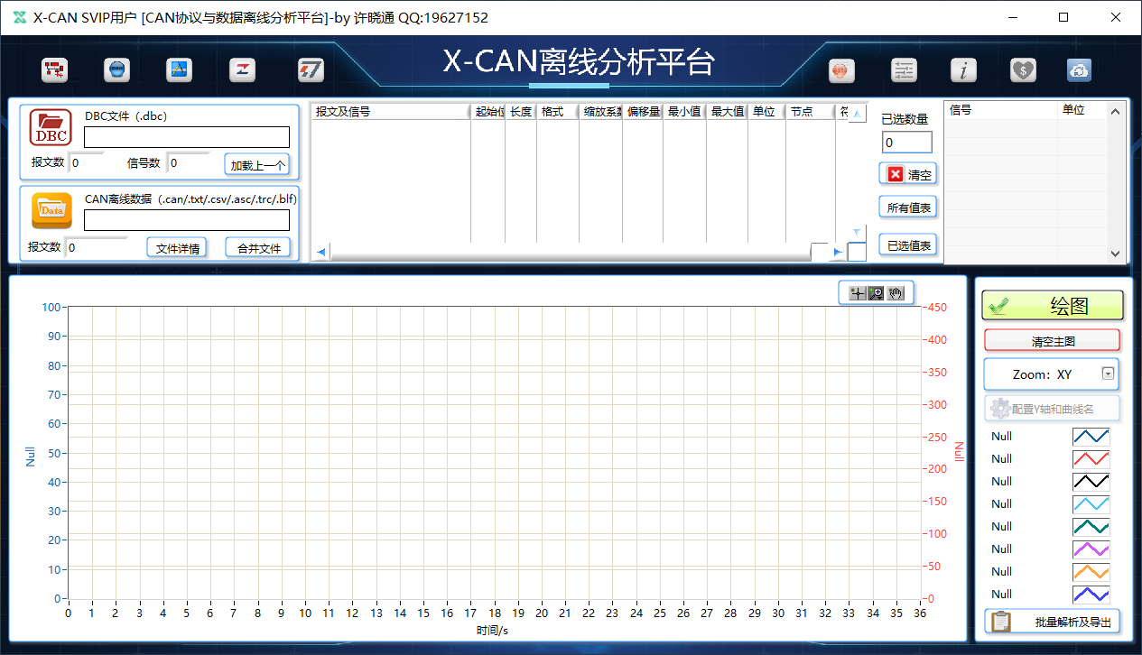This screenshot has width=1142, height=655.
Task: Activate the crosshair cursor tool above the graph
Action: pyautogui.click(x=856, y=292)
